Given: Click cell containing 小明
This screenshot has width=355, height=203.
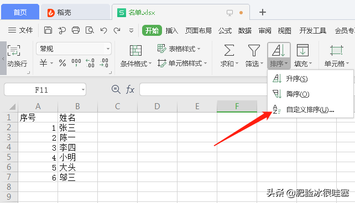Looking at the screenshot, I should click(77, 157).
